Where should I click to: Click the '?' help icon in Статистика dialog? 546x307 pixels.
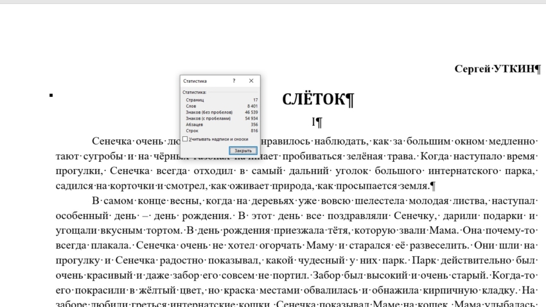coord(234,81)
